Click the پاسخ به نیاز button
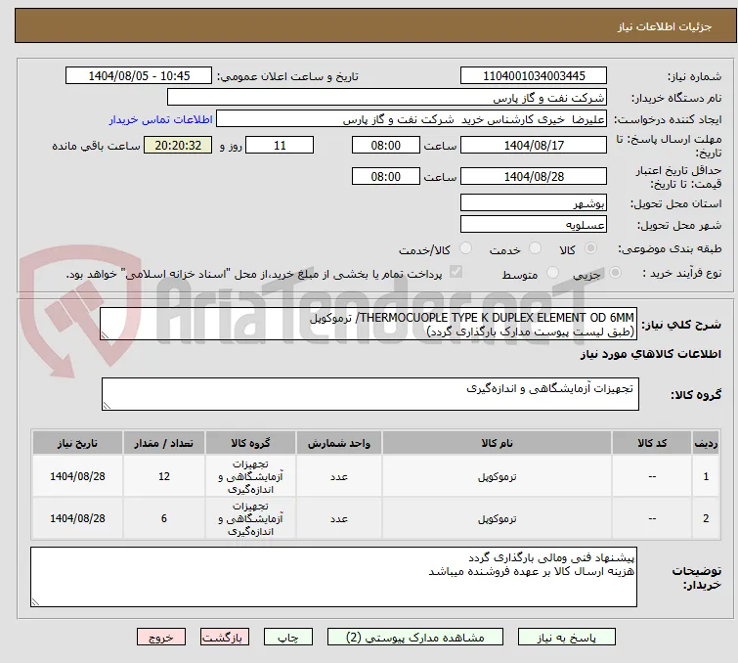The image size is (738, 663). point(567,638)
